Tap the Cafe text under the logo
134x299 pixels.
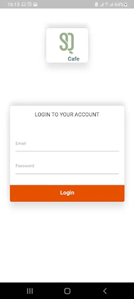point(74,59)
